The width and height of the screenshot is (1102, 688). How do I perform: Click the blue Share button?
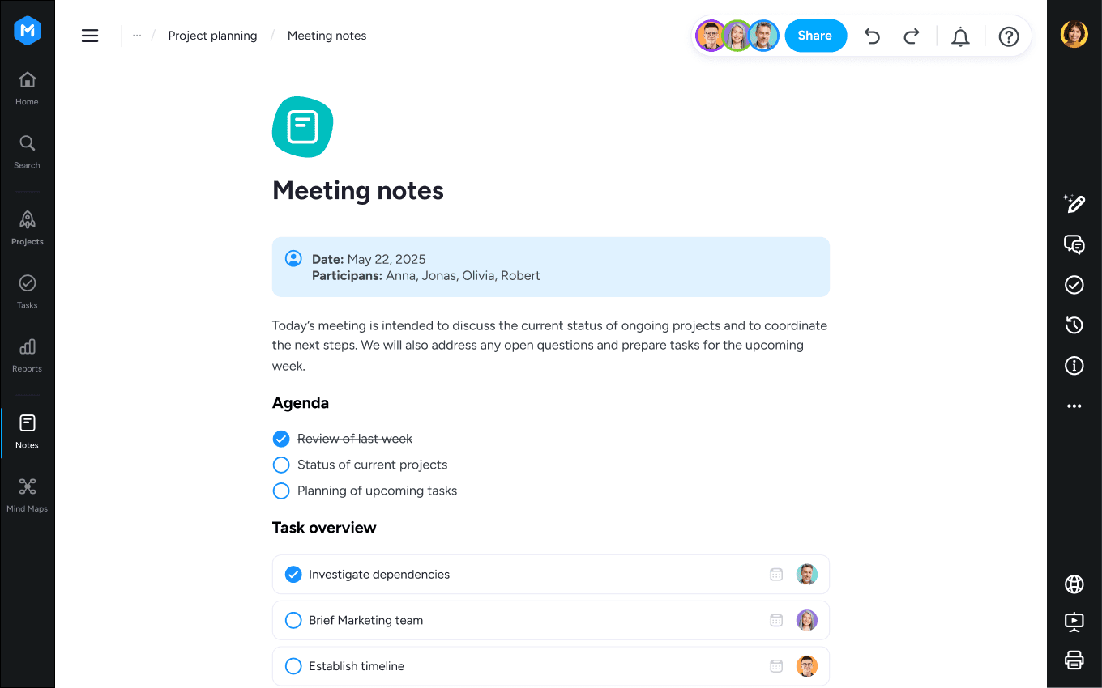click(815, 36)
